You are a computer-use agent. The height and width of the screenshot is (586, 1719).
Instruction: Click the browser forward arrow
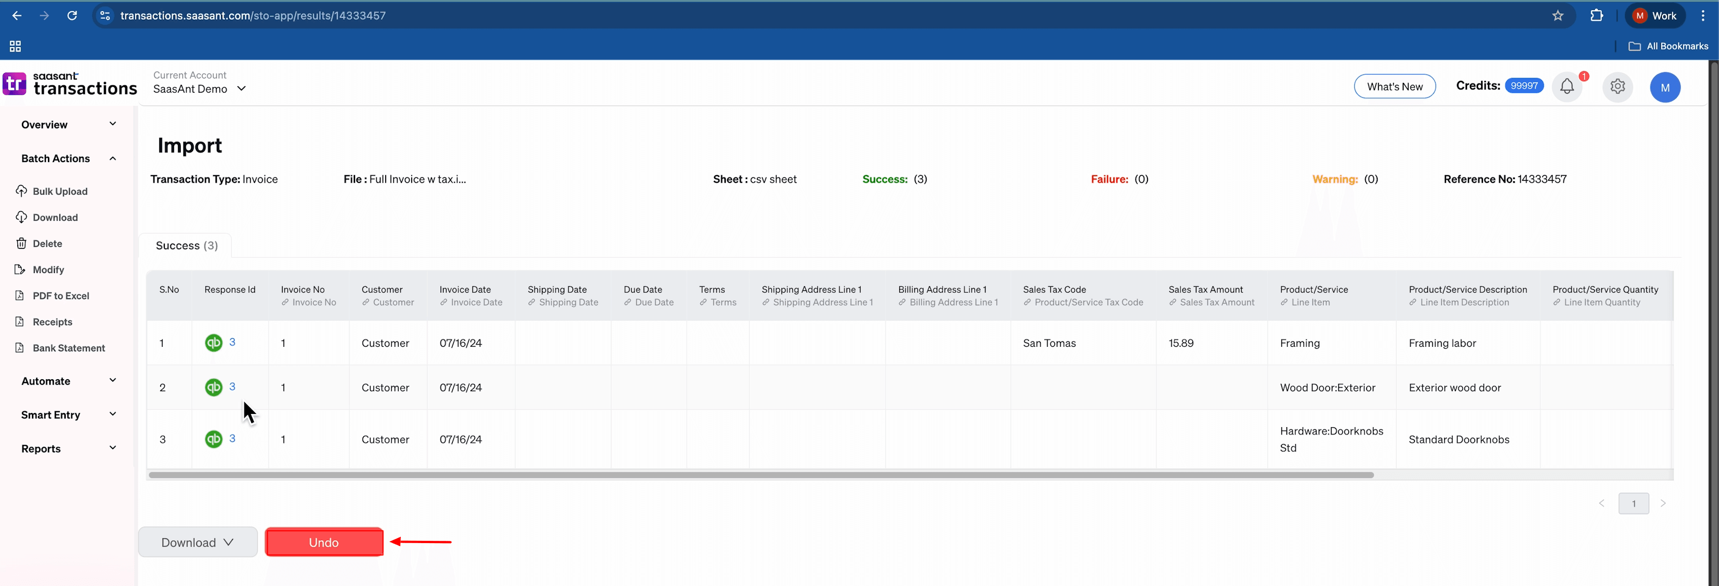pos(44,16)
